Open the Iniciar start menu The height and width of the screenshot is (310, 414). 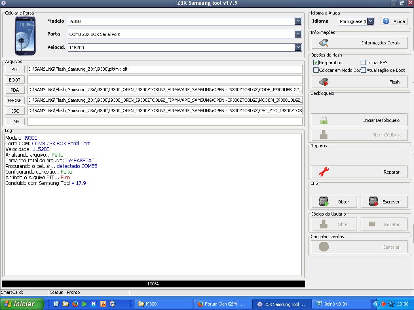pyautogui.click(x=22, y=304)
